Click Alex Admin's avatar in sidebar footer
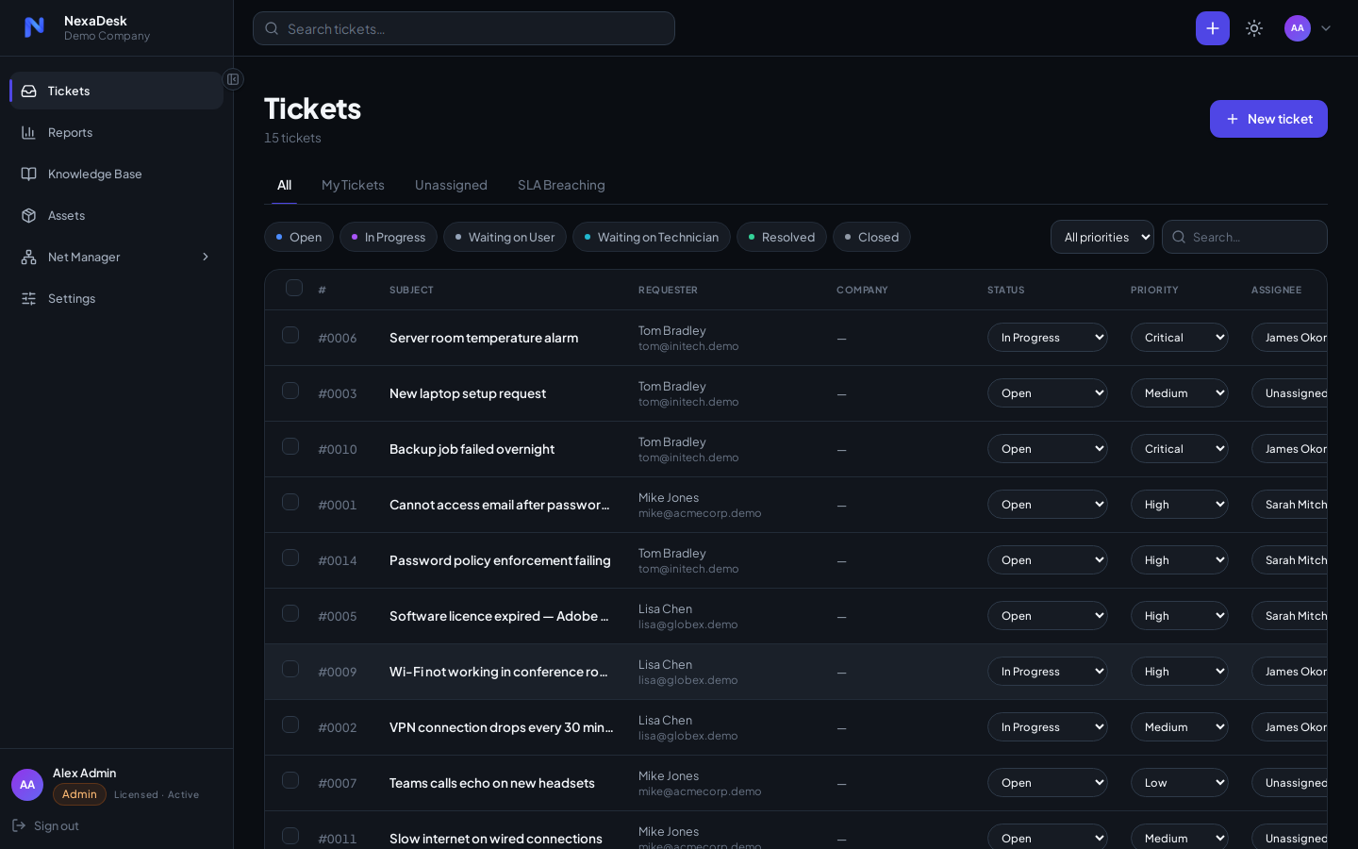The height and width of the screenshot is (849, 1358). click(27, 785)
